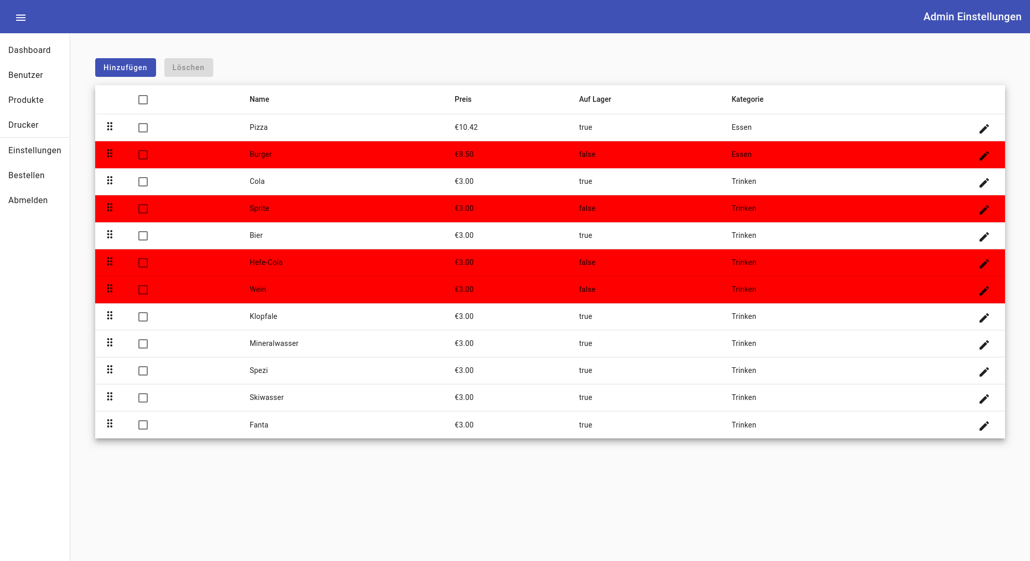Select the Hefe-Cola row checkbox
Image resolution: width=1030 pixels, height=561 pixels.
click(x=143, y=263)
